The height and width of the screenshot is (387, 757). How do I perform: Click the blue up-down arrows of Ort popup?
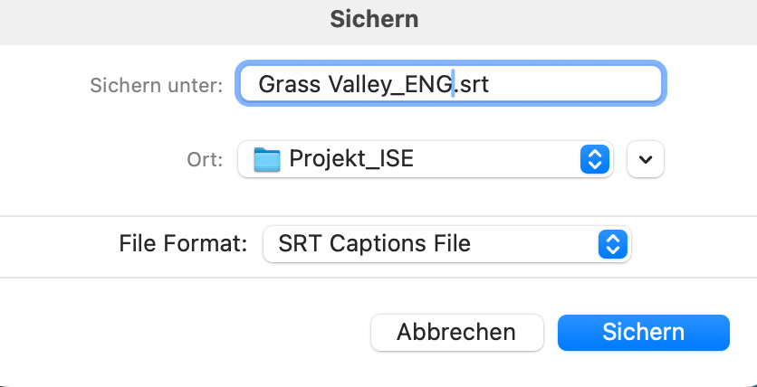(x=595, y=159)
